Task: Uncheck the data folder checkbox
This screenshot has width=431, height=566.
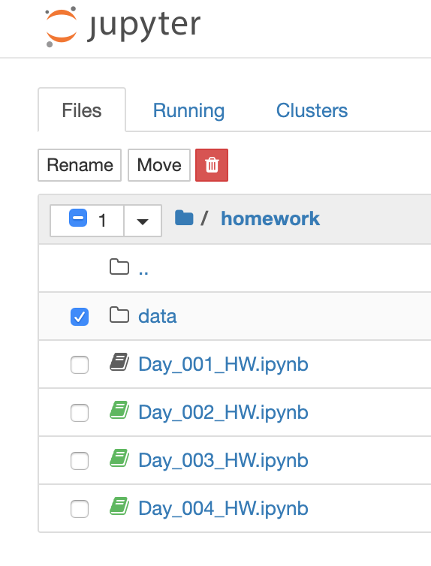Action: click(x=80, y=317)
